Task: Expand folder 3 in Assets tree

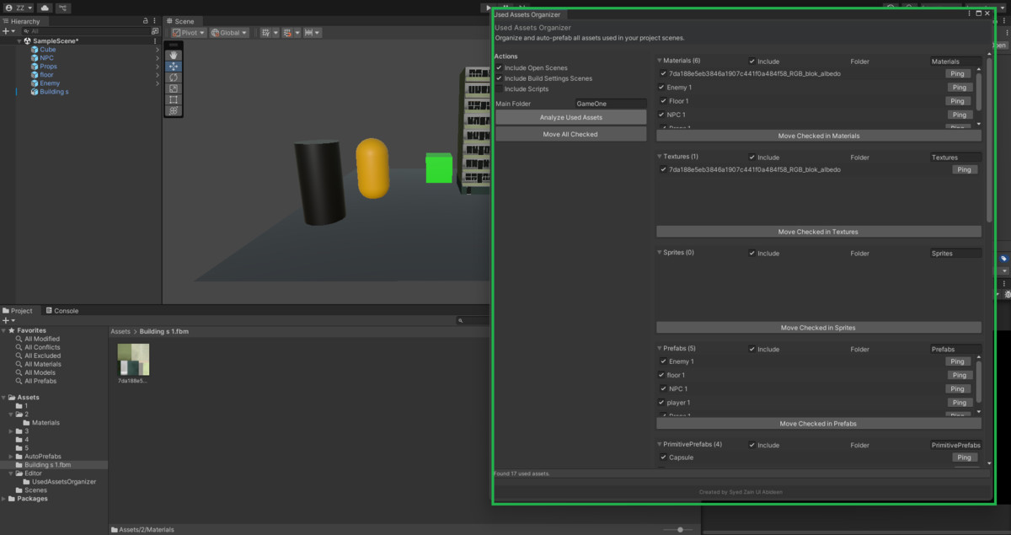Action: pos(11,431)
